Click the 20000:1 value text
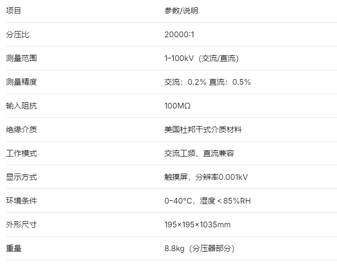The width and height of the screenshot is (337, 264). pos(179,35)
